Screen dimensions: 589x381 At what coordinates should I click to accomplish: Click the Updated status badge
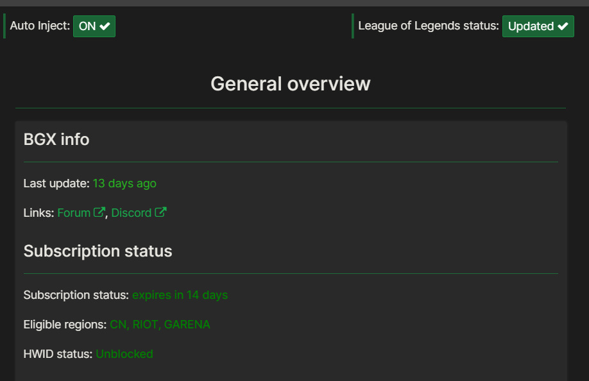pos(538,26)
